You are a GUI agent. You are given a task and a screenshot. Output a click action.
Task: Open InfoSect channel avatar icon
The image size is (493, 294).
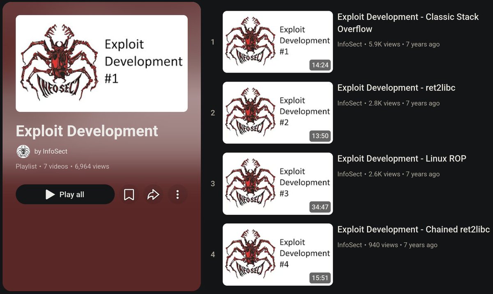tap(23, 151)
